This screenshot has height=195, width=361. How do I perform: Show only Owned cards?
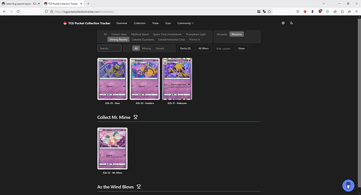click(160, 48)
